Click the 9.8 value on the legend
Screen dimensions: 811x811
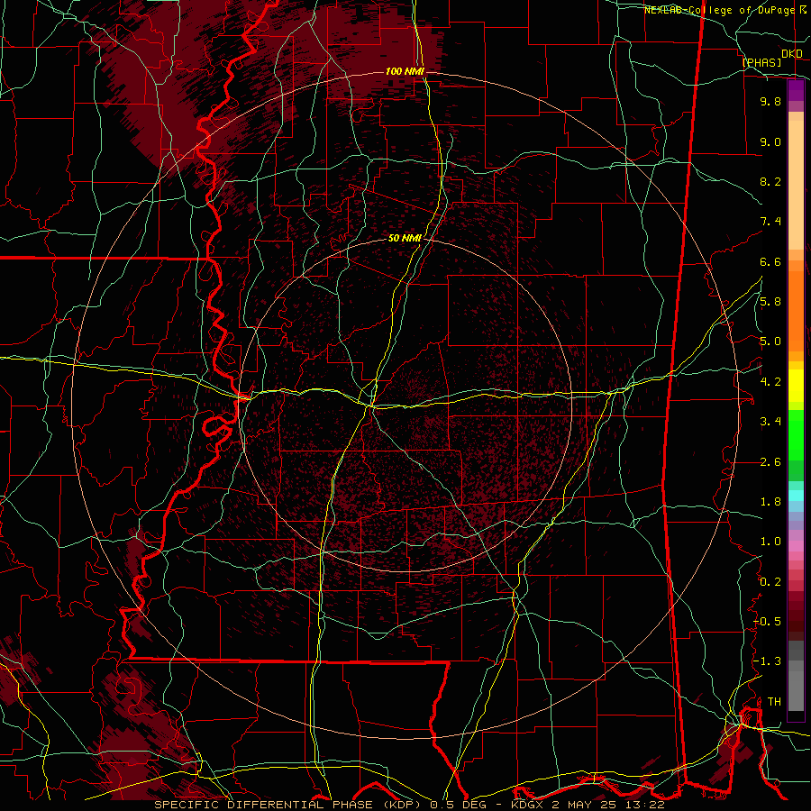pyautogui.click(x=770, y=101)
